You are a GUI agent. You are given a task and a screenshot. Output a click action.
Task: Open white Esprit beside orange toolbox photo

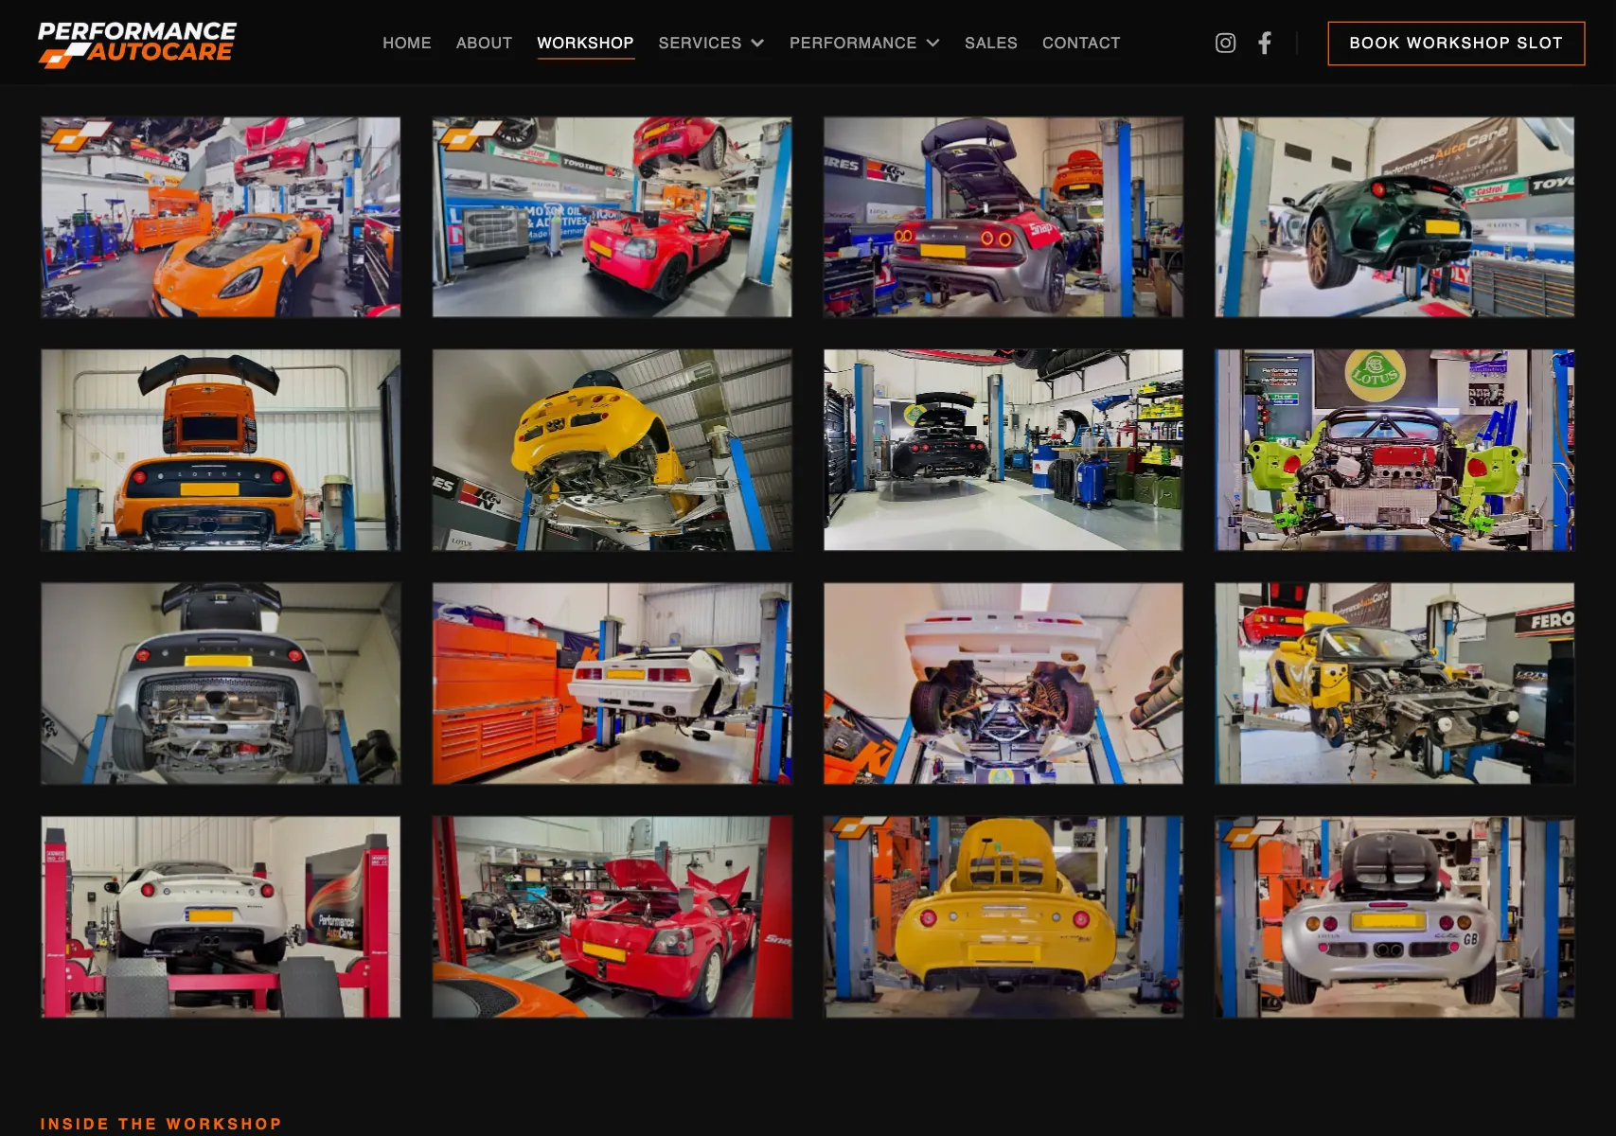coord(612,683)
